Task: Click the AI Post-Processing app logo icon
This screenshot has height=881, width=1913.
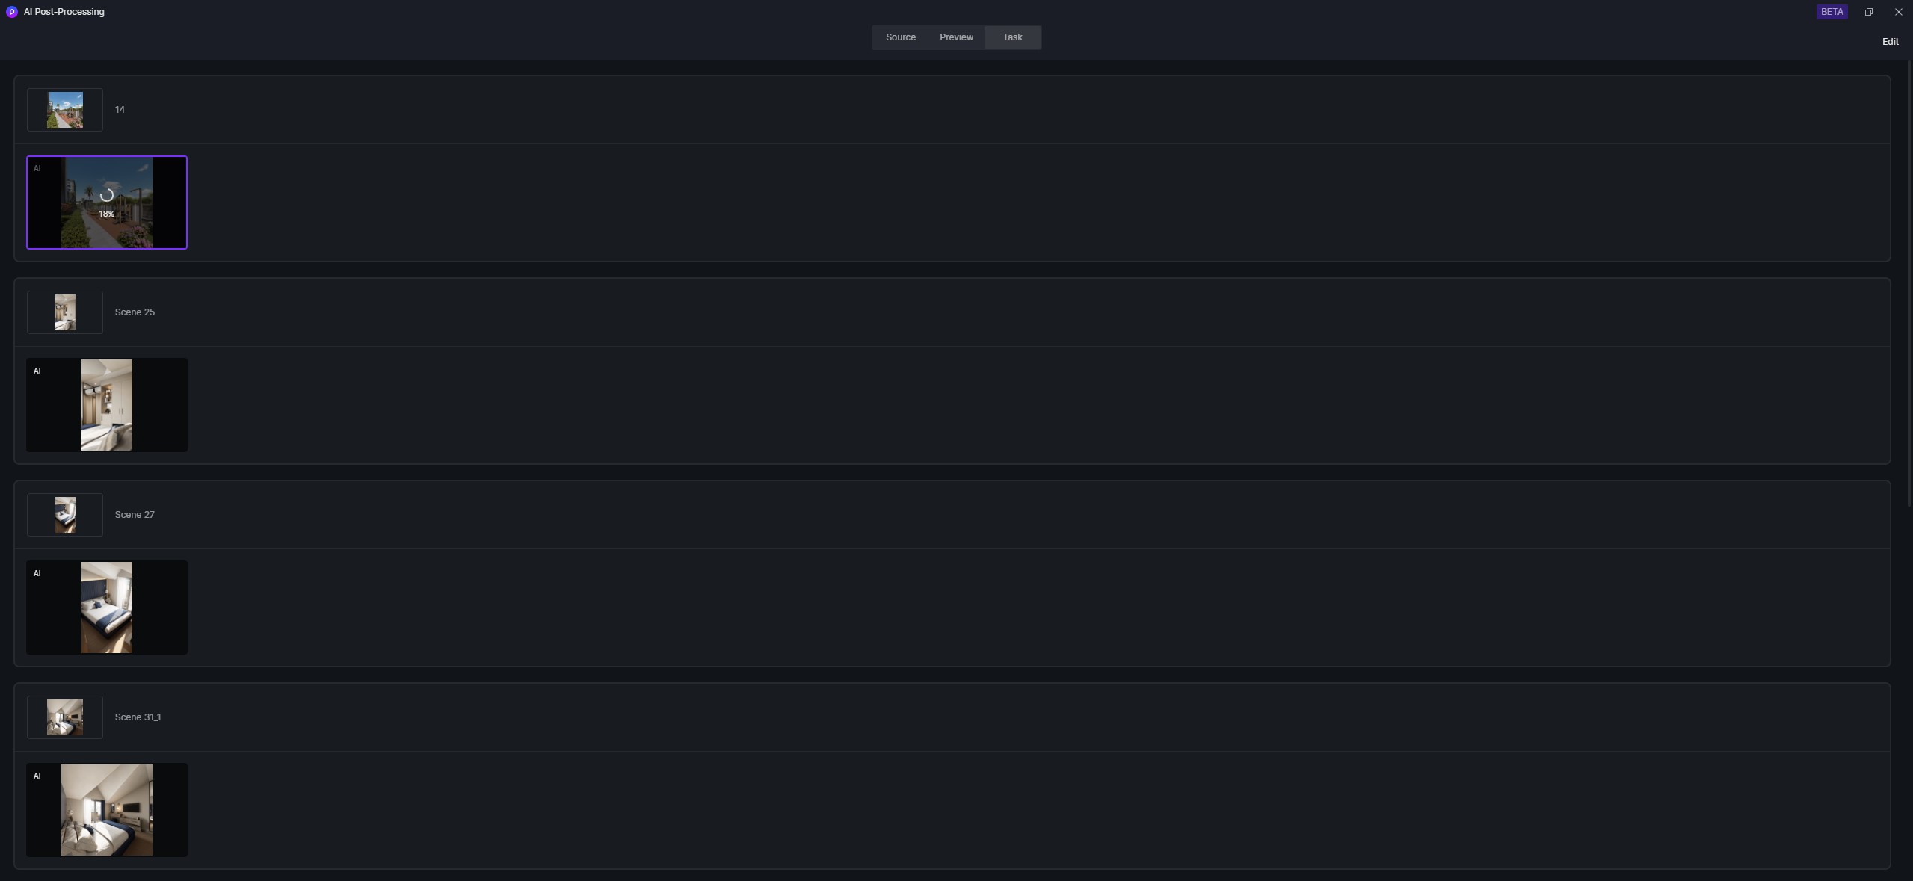Action: click(11, 12)
